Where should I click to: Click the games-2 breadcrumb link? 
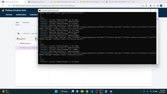tap(26, 33)
